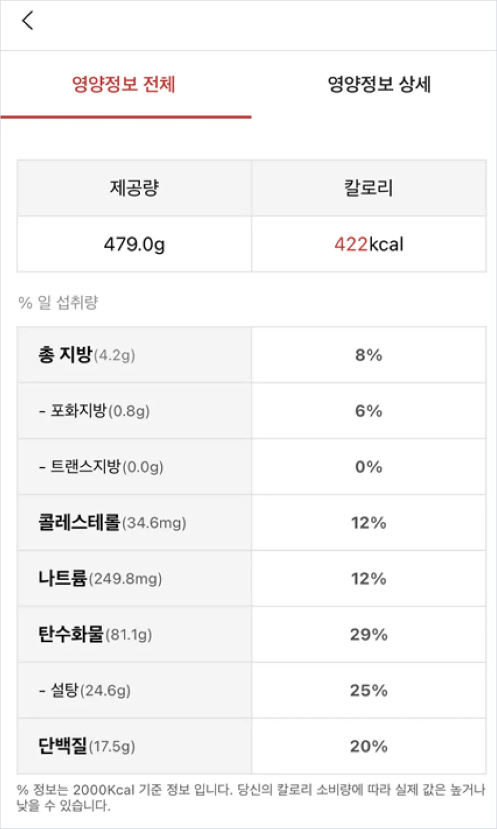The width and height of the screenshot is (497, 829).
Task: Tap the 29% carbohydrate percentage
Action: point(369,634)
